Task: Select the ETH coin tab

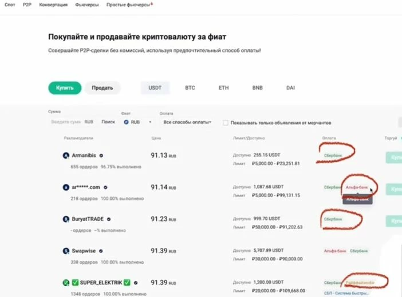Action: pyautogui.click(x=223, y=88)
